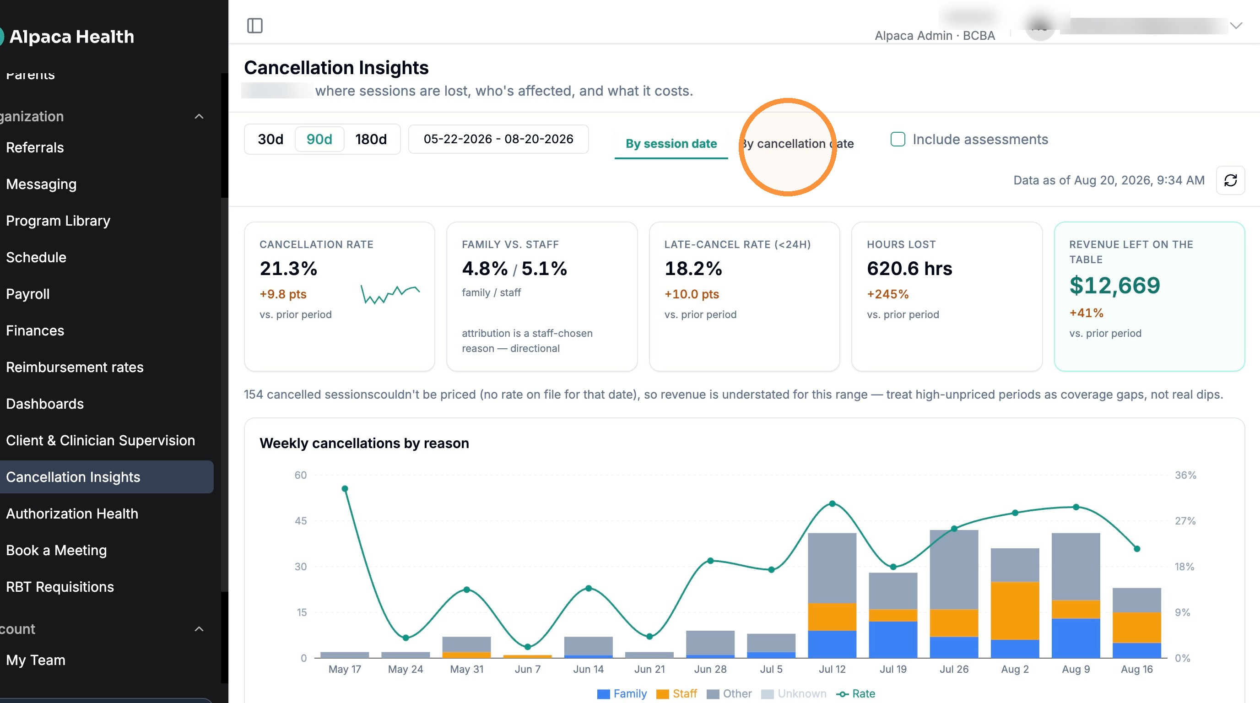Click the cancellation rate sparkline
Viewport: 1260px width, 703px height.
(x=390, y=294)
